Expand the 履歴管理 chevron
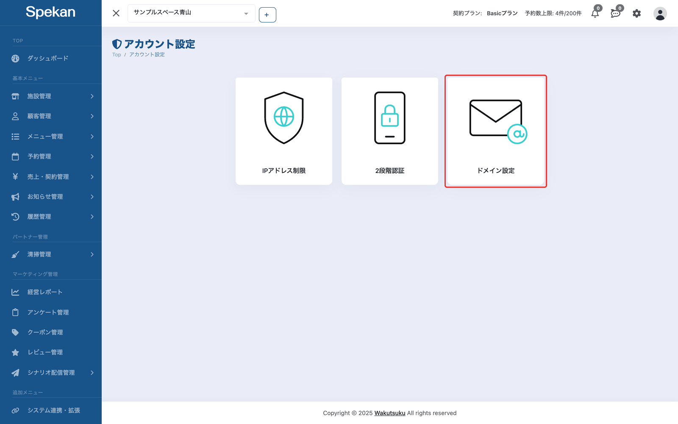 [92, 217]
